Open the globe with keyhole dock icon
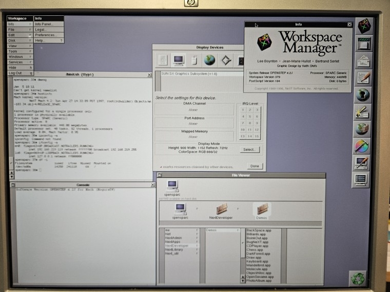 point(363,95)
